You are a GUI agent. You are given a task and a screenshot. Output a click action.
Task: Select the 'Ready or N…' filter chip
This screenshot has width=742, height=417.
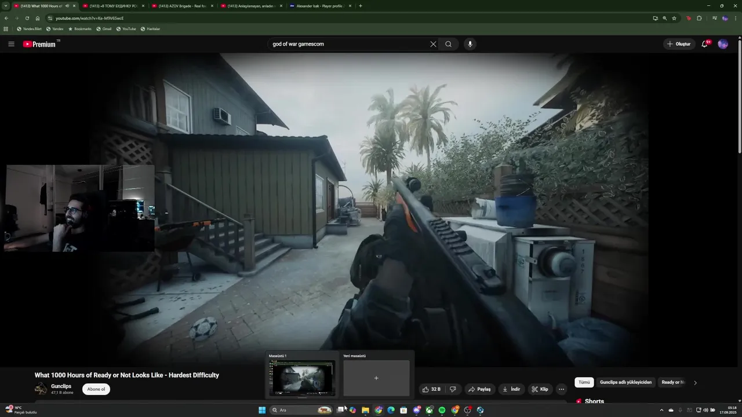tap(672, 382)
